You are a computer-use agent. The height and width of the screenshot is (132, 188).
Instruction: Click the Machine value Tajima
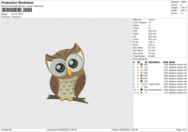pyautogui.click(x=151, y=20)
